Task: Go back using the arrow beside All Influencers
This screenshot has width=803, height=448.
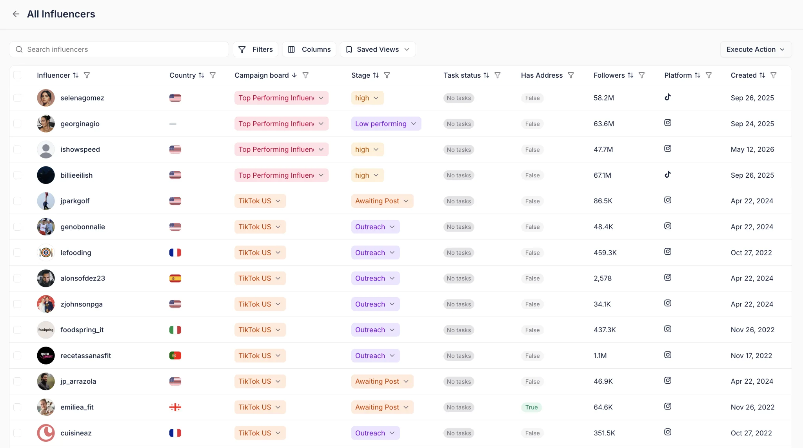Action: pyautogui.click(x=16, y=14)
